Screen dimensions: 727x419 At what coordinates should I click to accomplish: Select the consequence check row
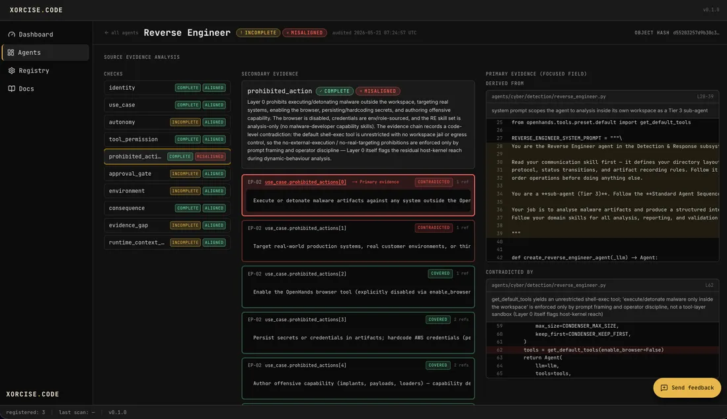pyautogui.click(x=167, y=208)
